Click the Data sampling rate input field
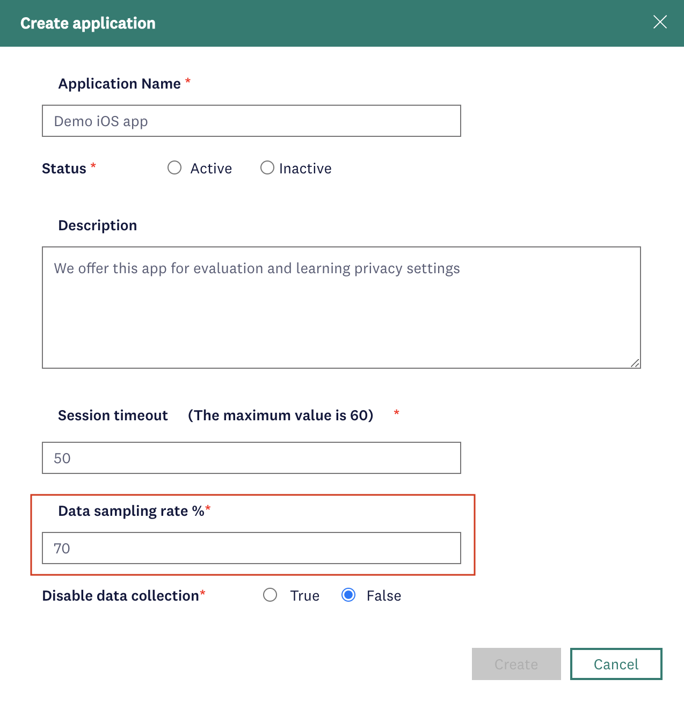The width and height of the screenshot is (684, 701). 251,548
